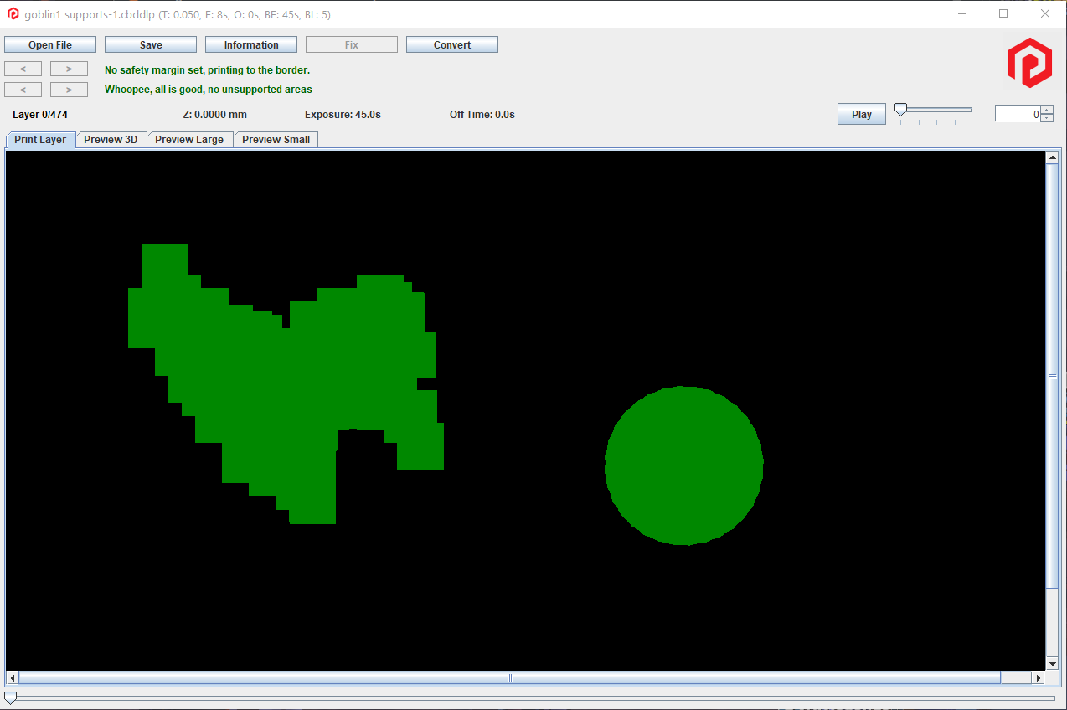Save the goblin1 supports file

(150, 44)
